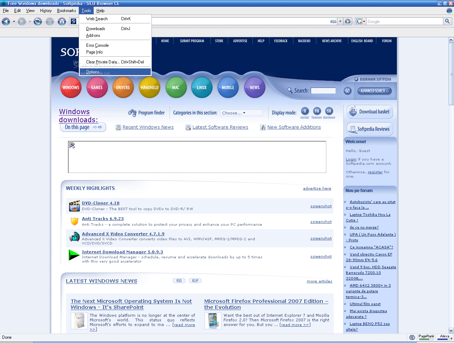This screenshot has height=343, width=454.
Task: Click the Stop loading icon
Action: coord(50,22)
